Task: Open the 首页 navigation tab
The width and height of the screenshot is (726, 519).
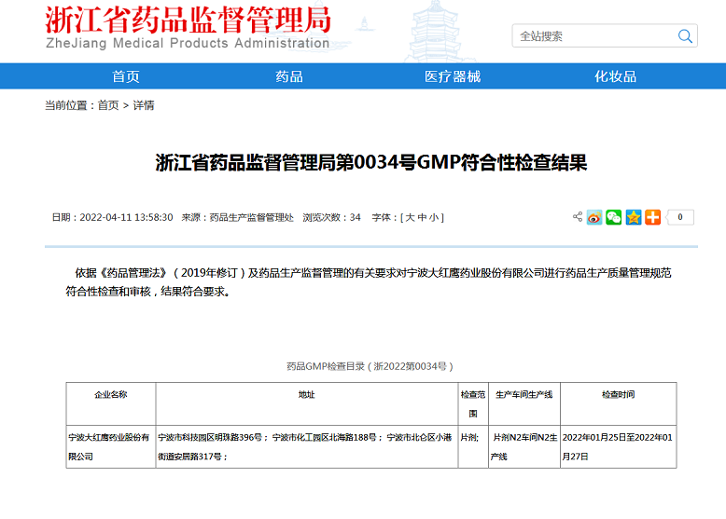Action: tap(126, 76)
